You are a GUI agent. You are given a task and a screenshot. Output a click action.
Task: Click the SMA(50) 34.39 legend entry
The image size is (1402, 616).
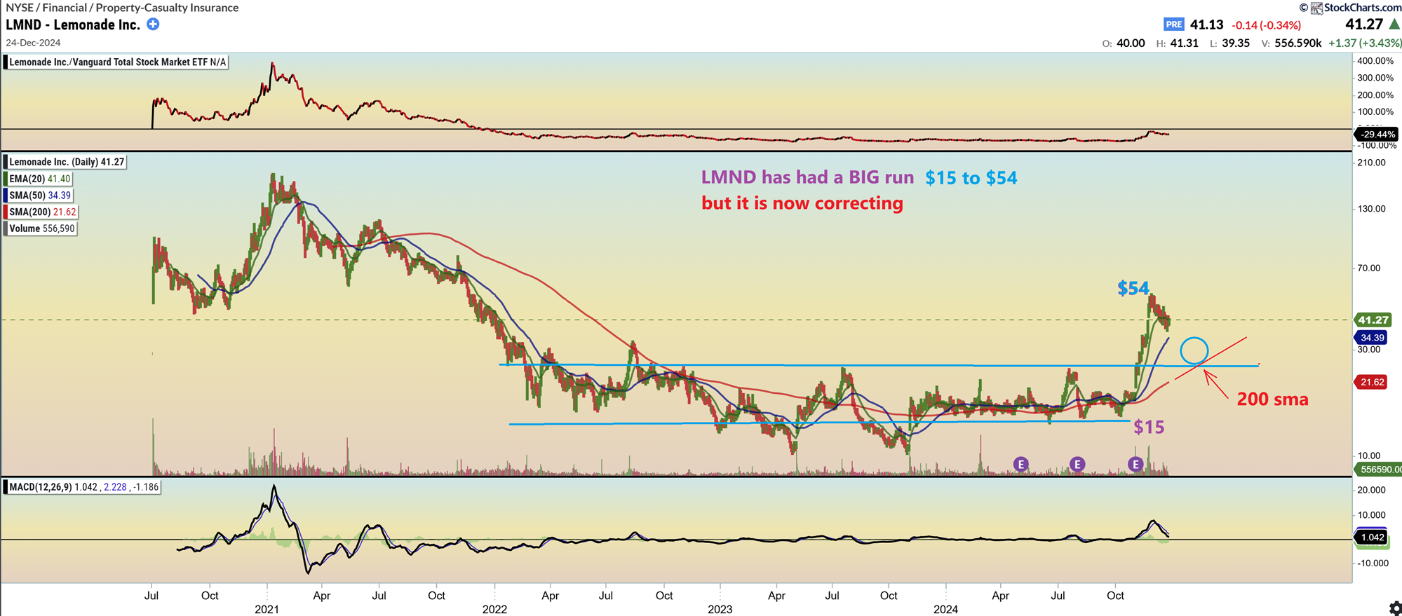(39, 196)
